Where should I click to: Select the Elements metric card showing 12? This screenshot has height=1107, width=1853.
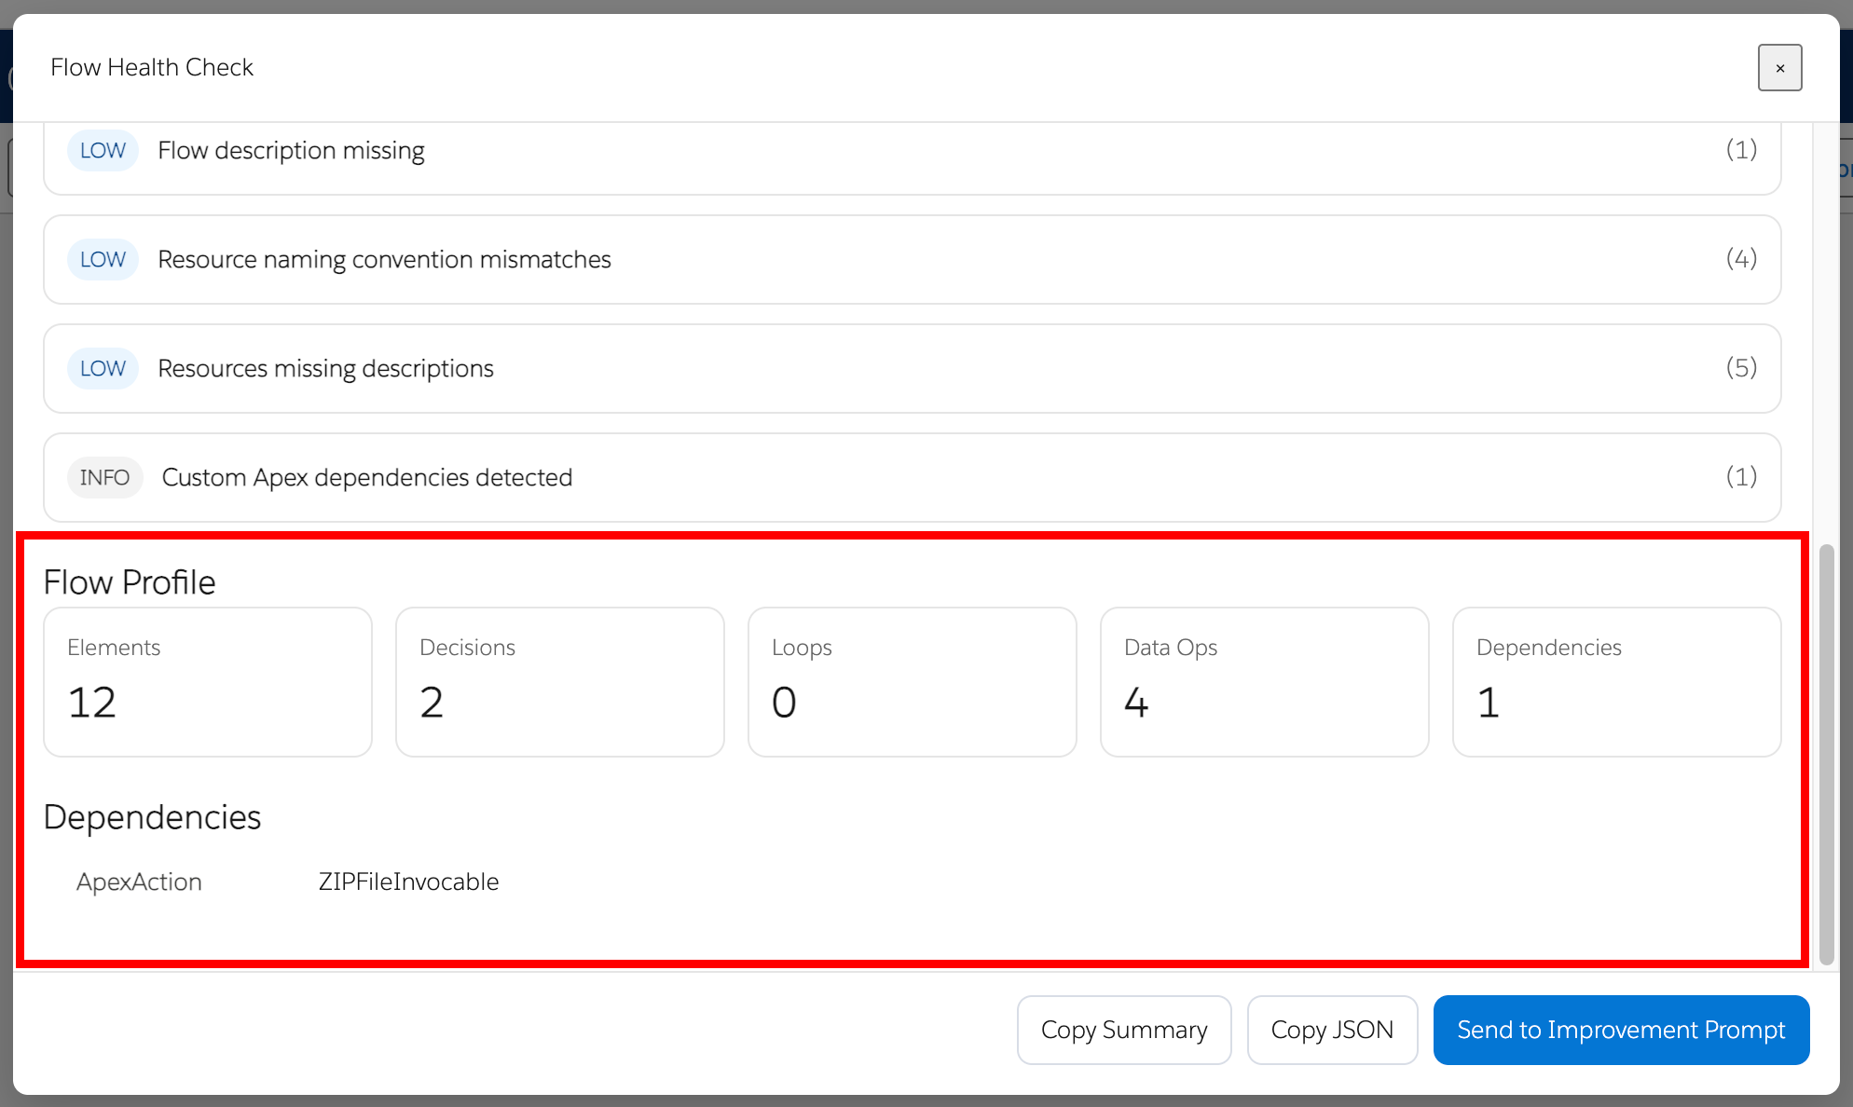click(207, 681)
